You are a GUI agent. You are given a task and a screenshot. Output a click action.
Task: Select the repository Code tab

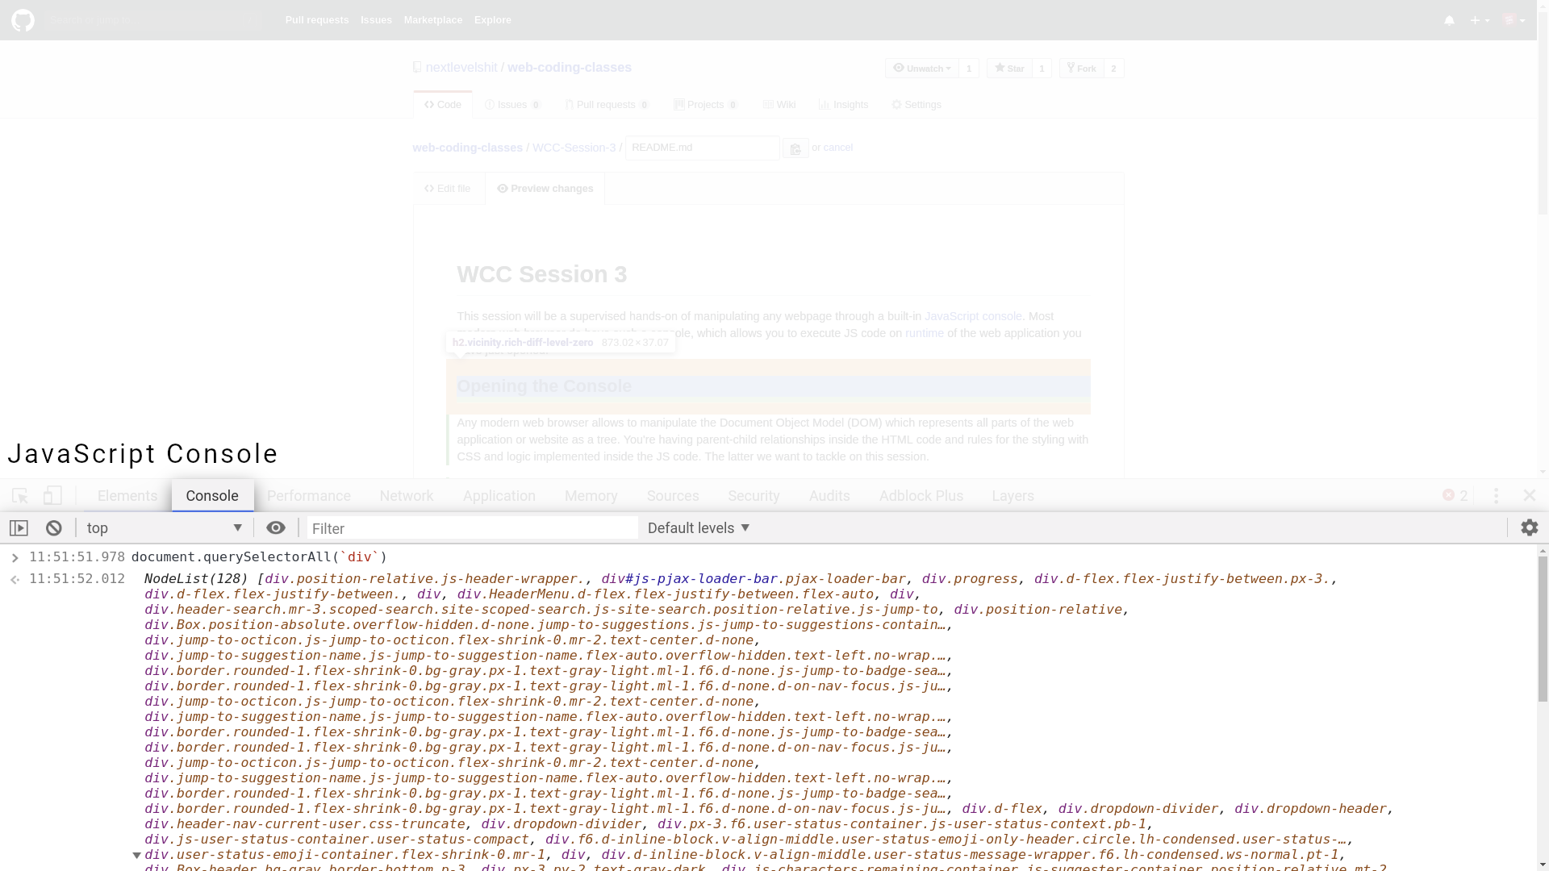443,105
